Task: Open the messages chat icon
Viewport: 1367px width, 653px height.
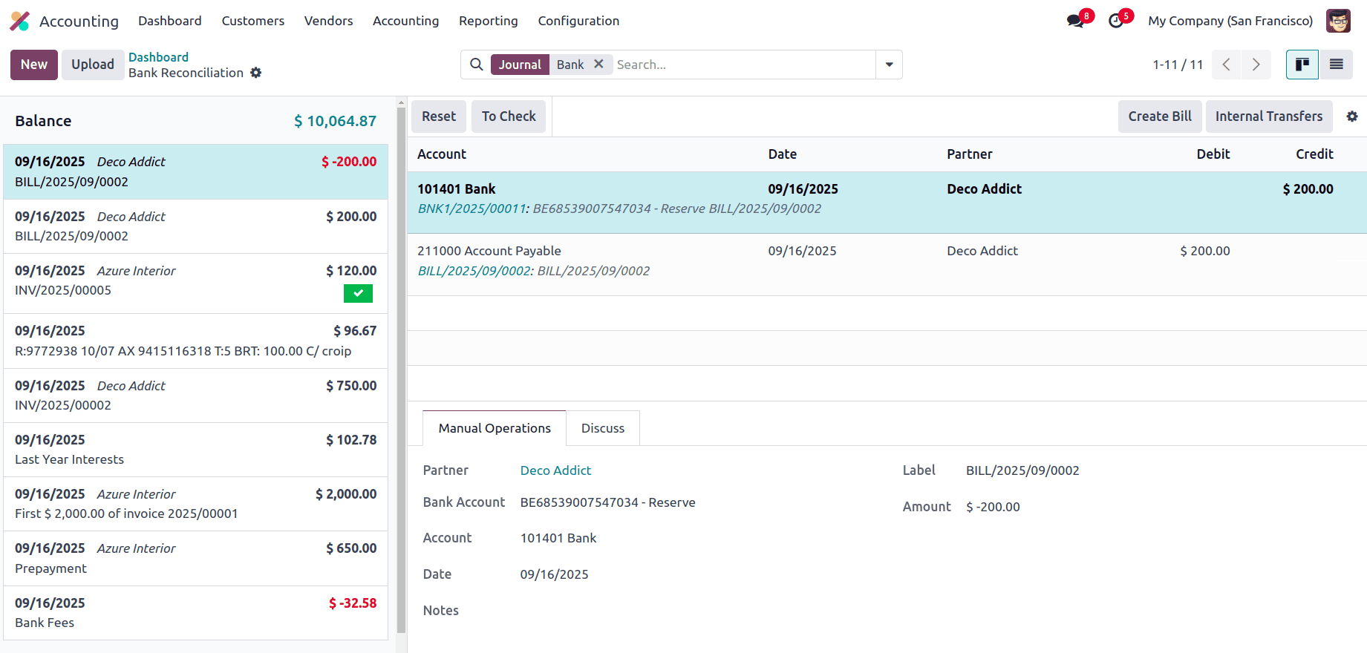Action: coord(1075,21)
